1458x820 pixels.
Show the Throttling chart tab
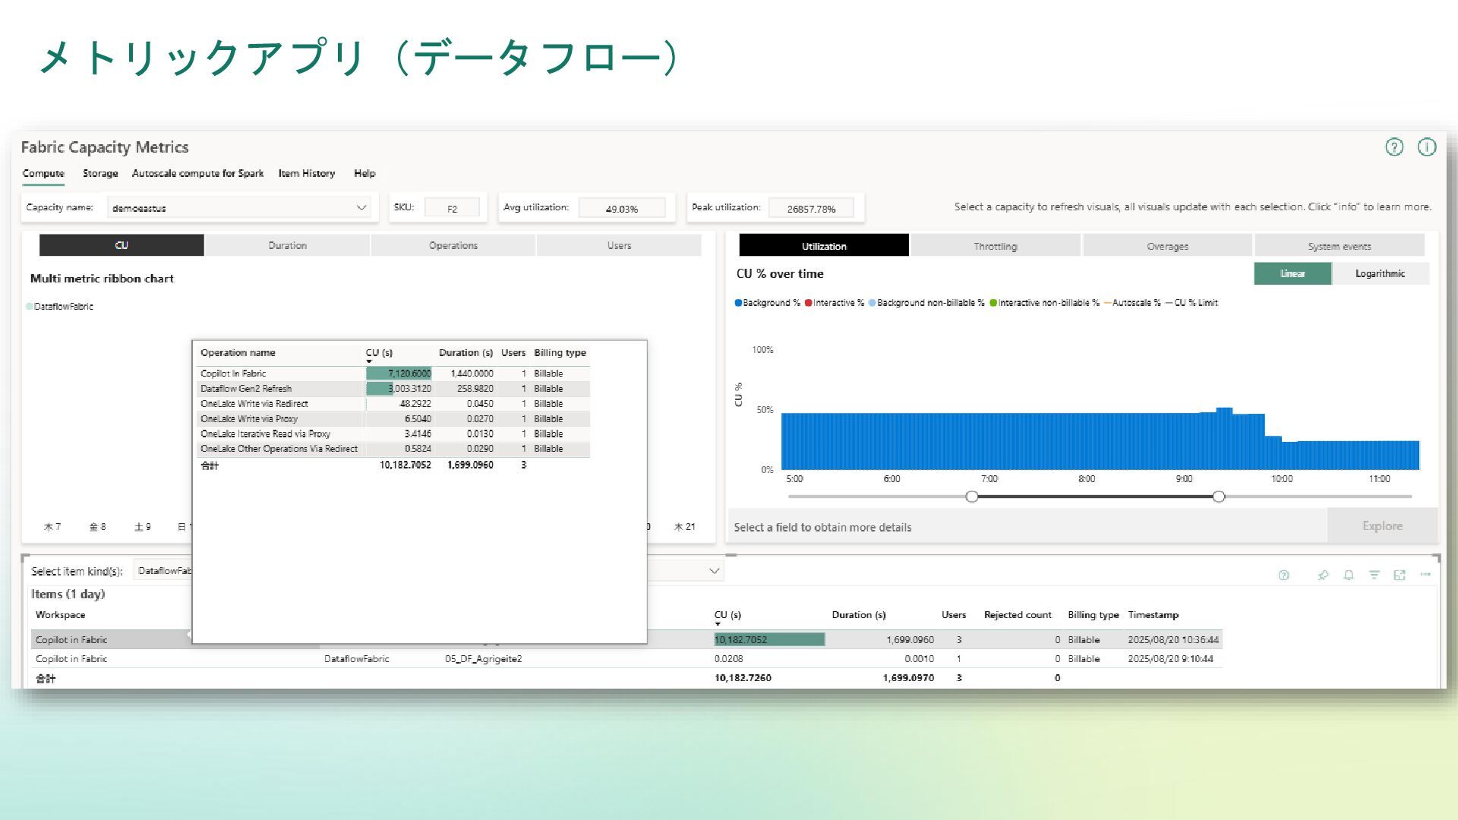[x=996, y=246]
